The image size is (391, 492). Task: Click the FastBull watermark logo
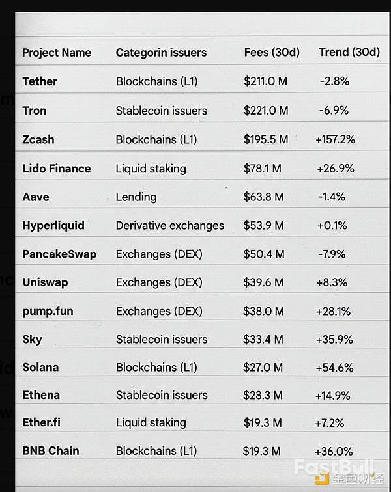pyautogui.click(x=334, y=470)
